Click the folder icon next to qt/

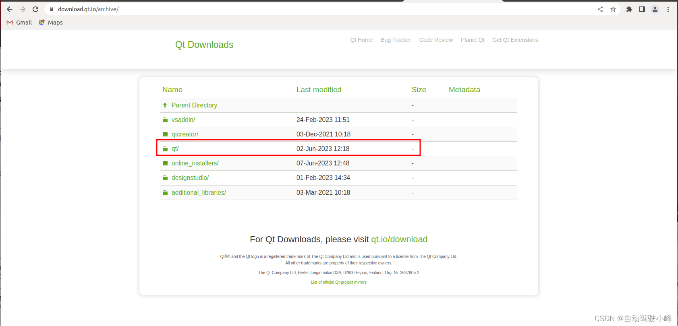pyautogui.click(x=165, y=149)
